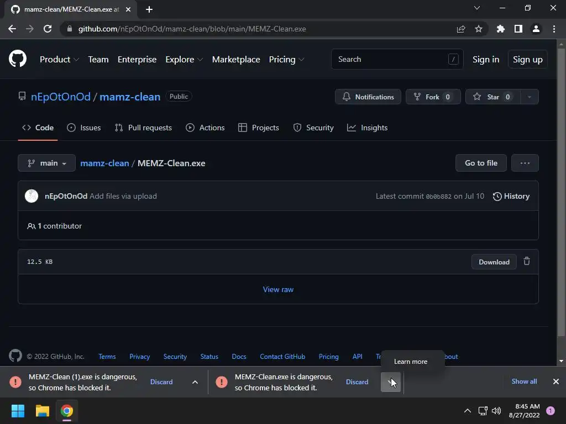Click nEpOtOnOd user avatar in commit row
The image size is (566, 424).
tap(32, 196)
